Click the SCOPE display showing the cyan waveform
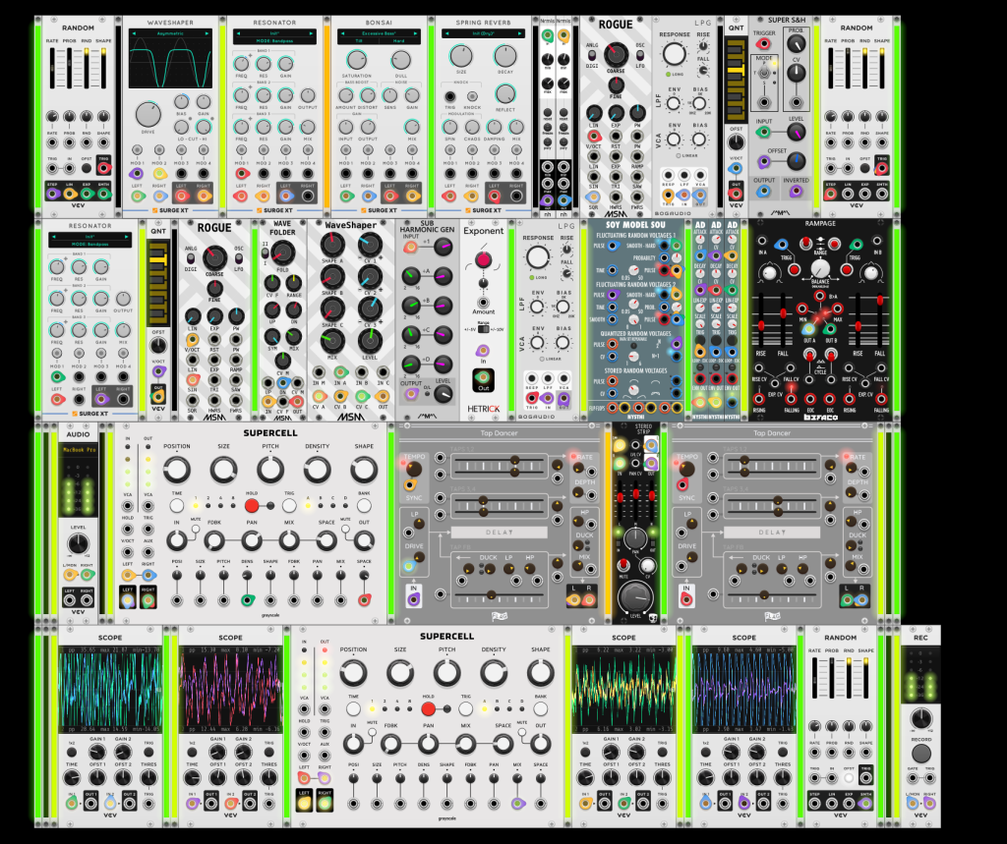The image size is (1007, 844). coord(110,690)
